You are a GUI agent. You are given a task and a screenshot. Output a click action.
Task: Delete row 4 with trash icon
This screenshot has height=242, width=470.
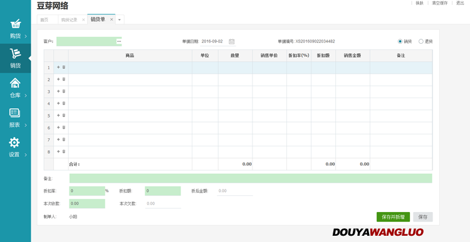[x=64, y=103]
